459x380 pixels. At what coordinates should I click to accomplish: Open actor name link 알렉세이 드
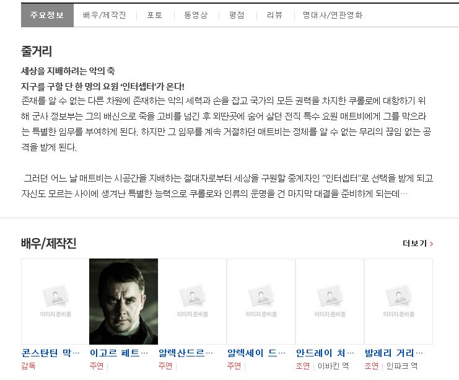[x=256, y=353]
